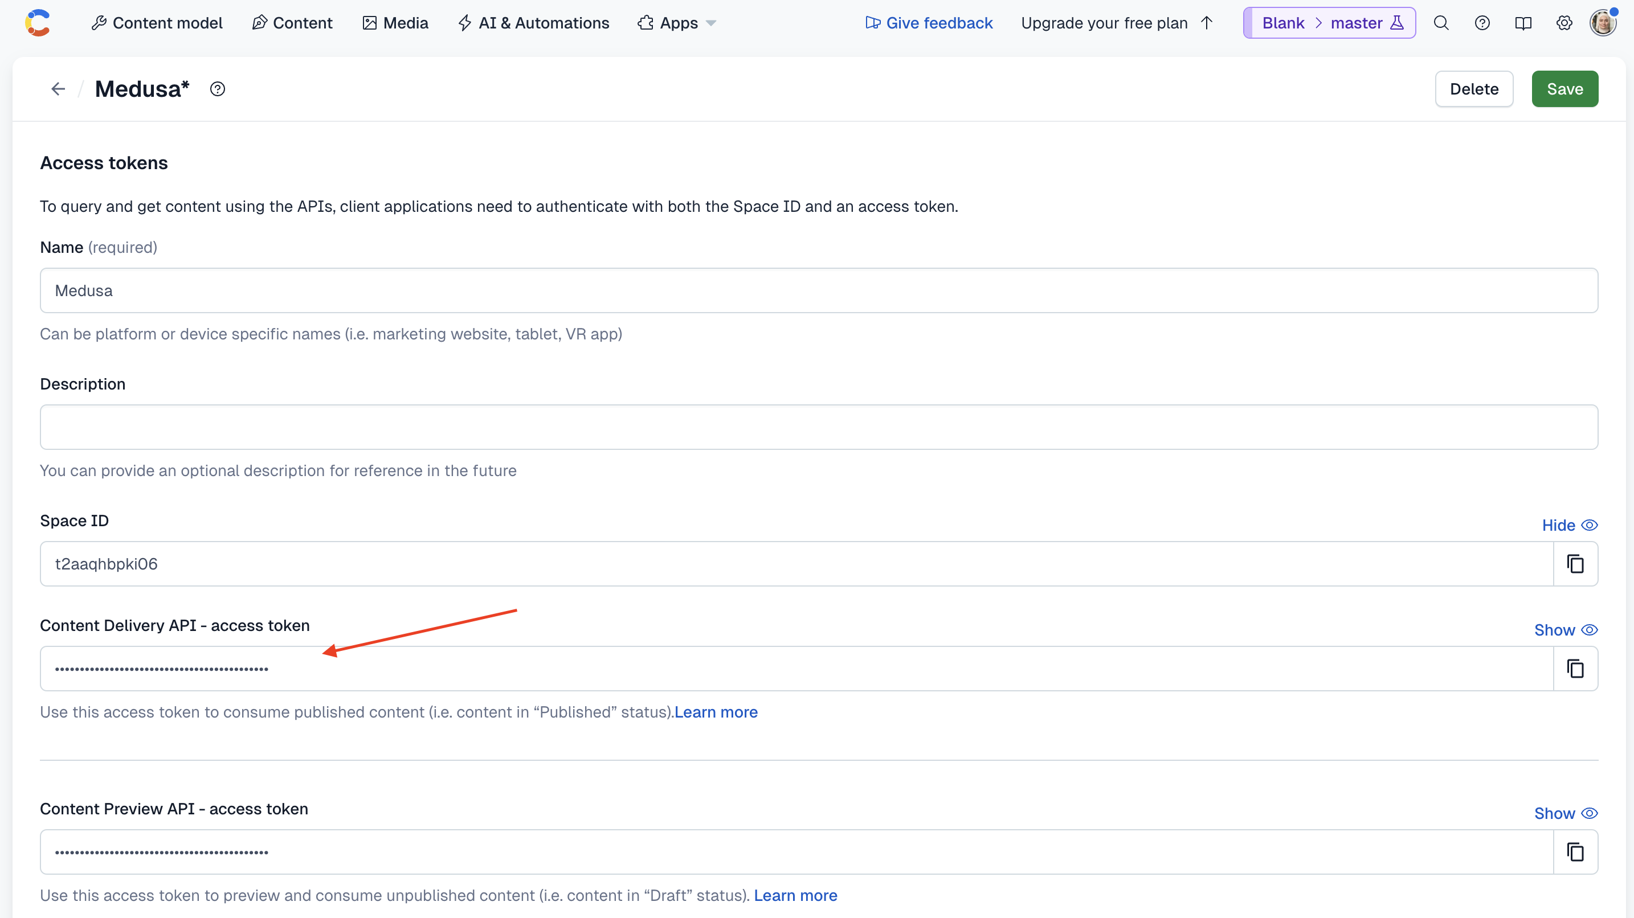
Task: Copy the Space ID value
Action: (1576, 564)
